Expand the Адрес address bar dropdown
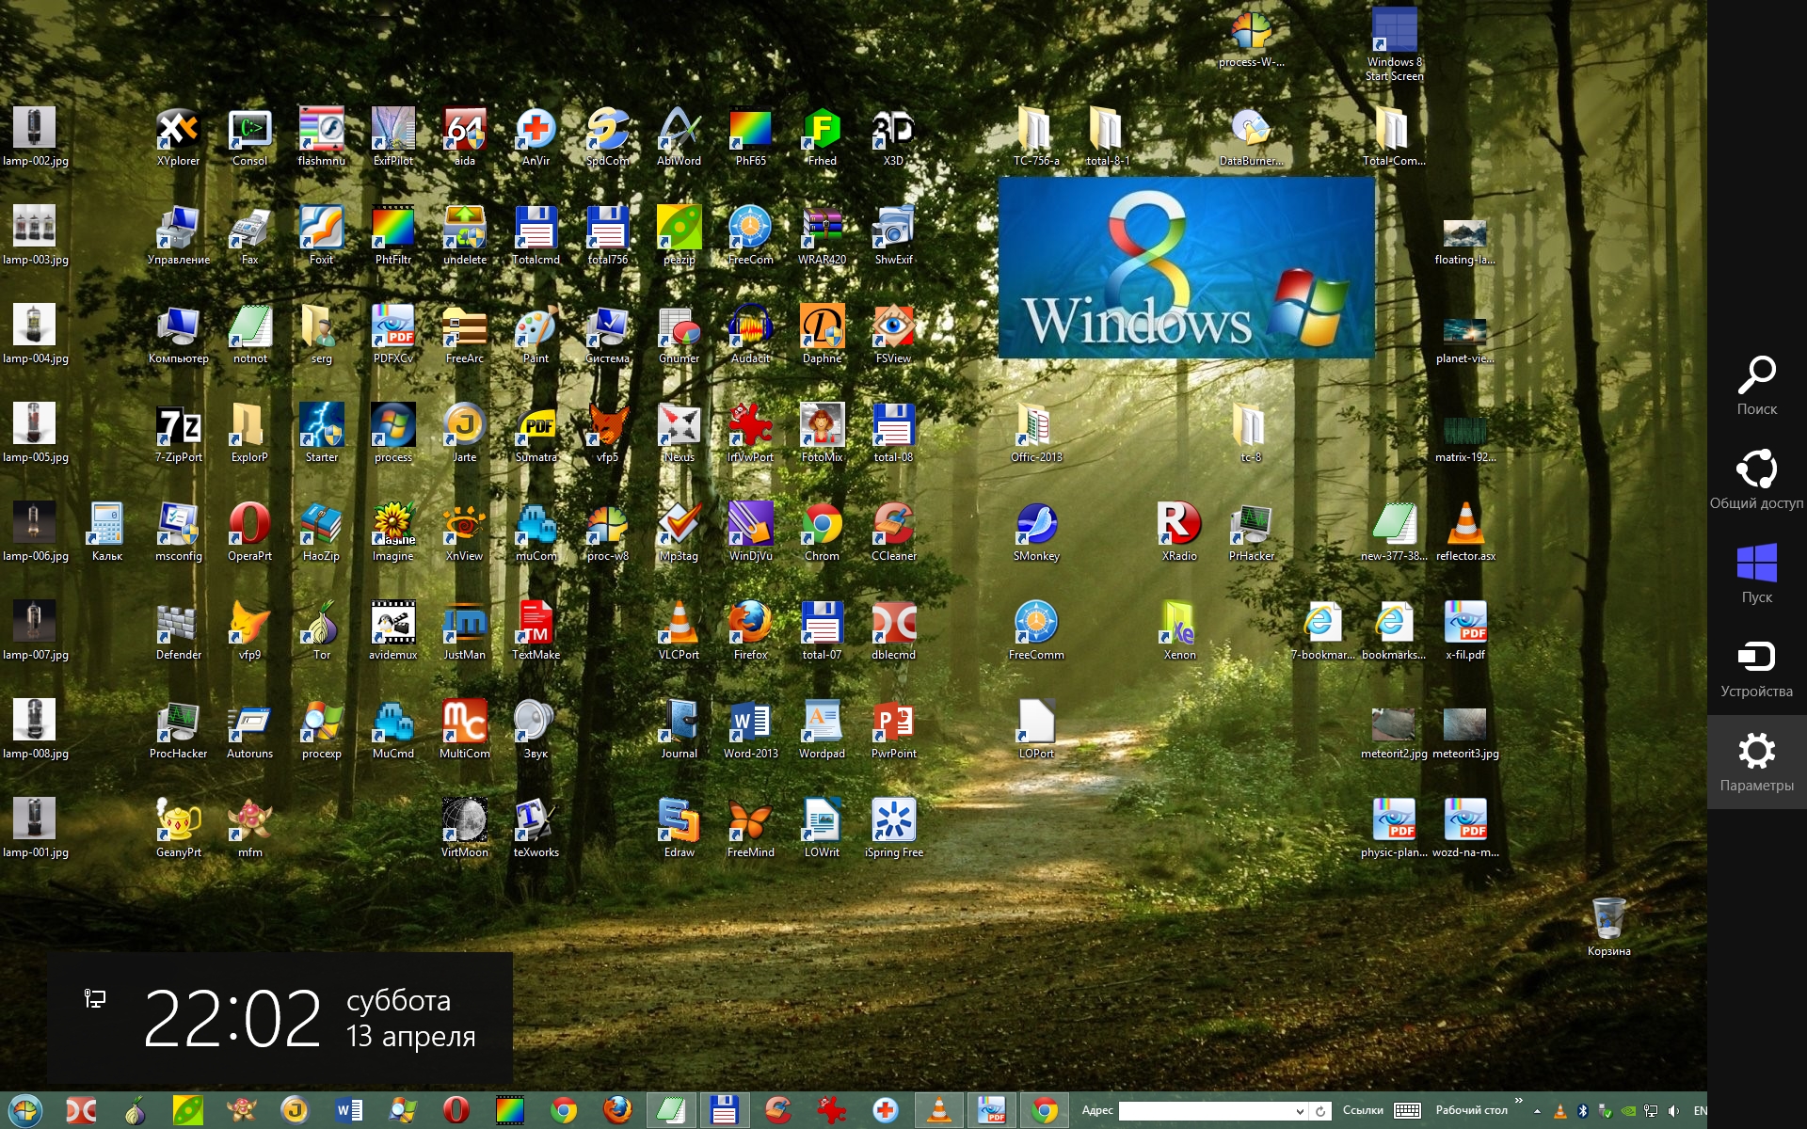Image resolution: width=1807 pixels, height=1129 pixels. (1300, 1111)
